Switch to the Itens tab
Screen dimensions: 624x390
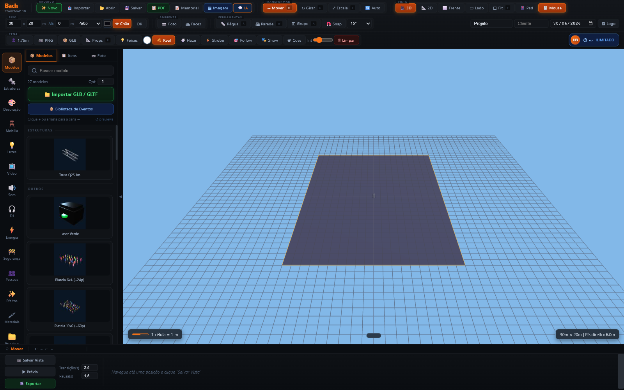click(x=69, y=56)
